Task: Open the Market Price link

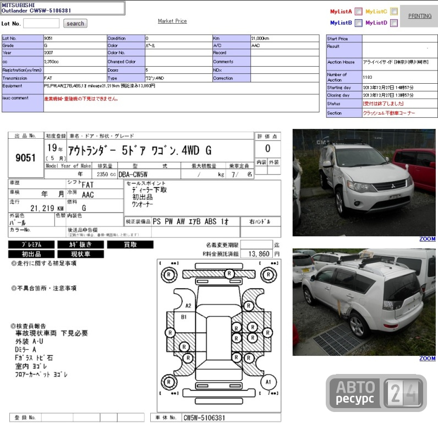Action: [x=172, y=21]
